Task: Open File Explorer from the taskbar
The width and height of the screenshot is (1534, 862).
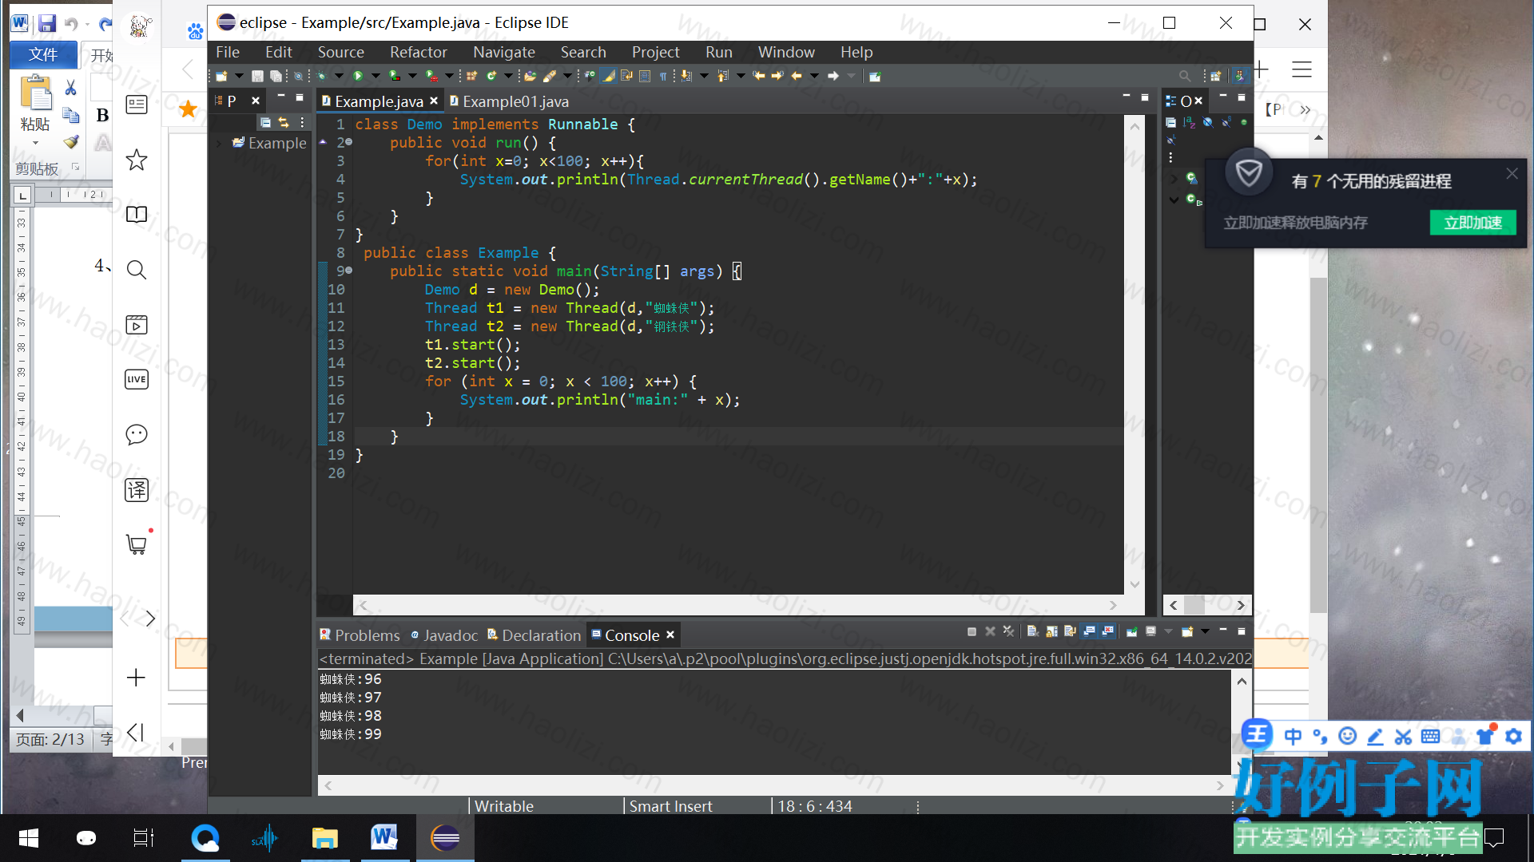Action: tap(324, 838)
